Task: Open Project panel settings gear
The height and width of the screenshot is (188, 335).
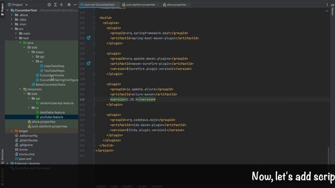Action: pyautogui.click(x=69, y=5)
